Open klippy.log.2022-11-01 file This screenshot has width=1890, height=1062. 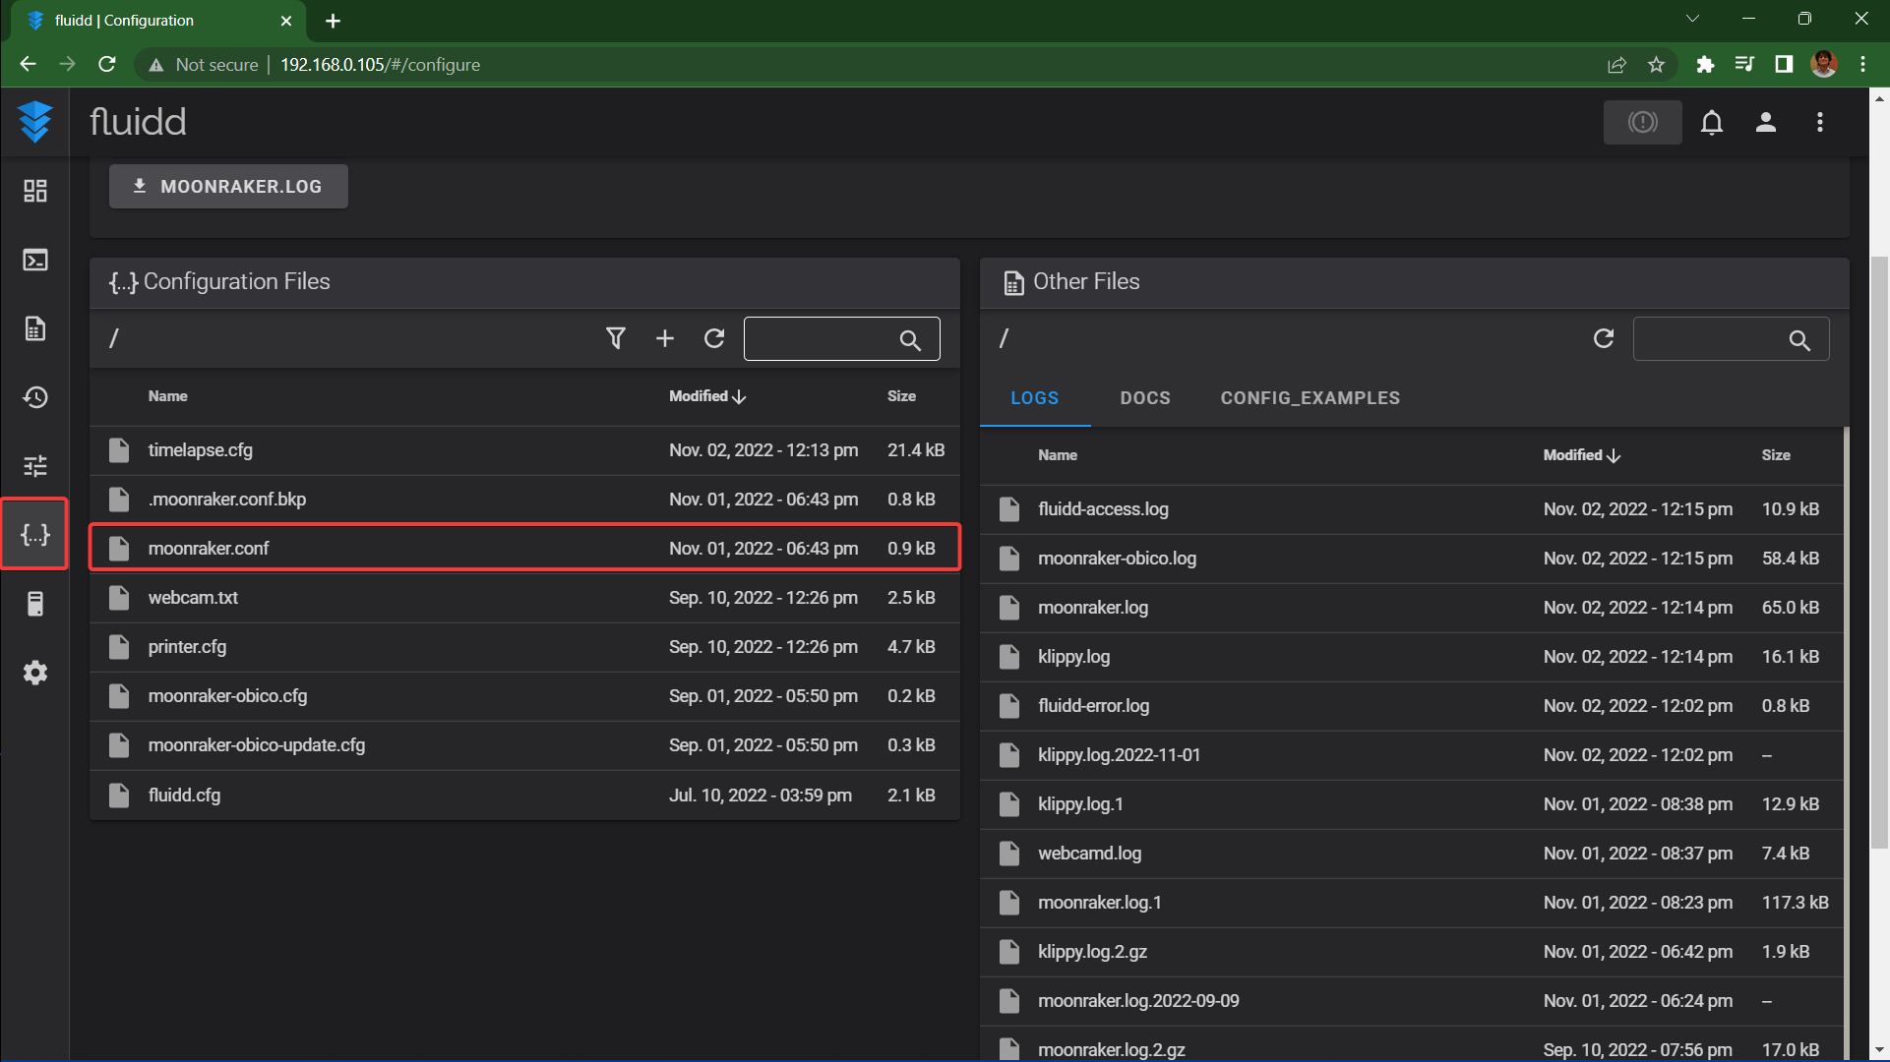click(x=1412, y=755)
